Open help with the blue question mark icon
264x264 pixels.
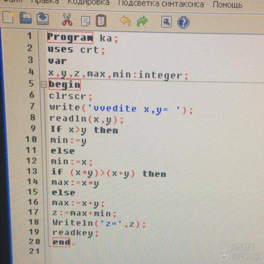(x=183, y=22)
